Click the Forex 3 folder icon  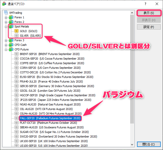[11, 40]
